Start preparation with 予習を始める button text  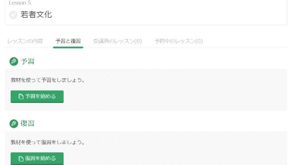(40, 96)
